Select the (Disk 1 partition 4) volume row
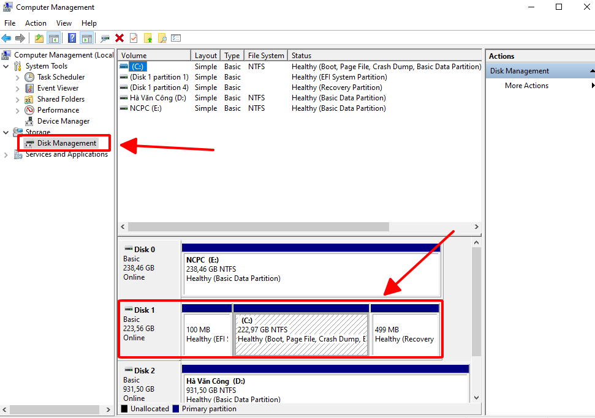 (x=300, y=87)
